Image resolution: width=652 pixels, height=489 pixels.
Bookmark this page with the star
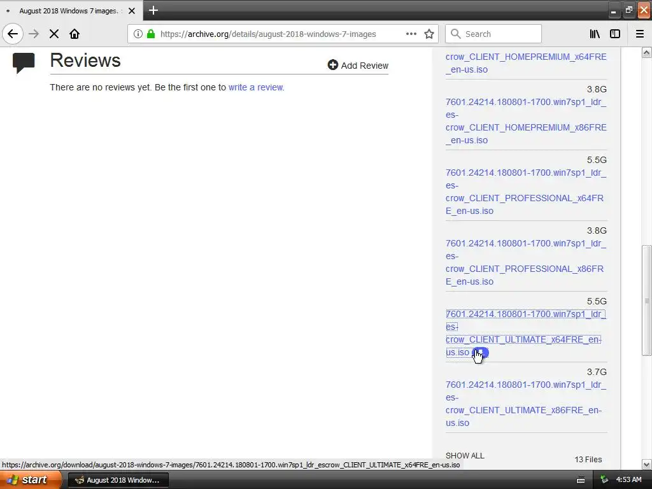pos(429,34)
